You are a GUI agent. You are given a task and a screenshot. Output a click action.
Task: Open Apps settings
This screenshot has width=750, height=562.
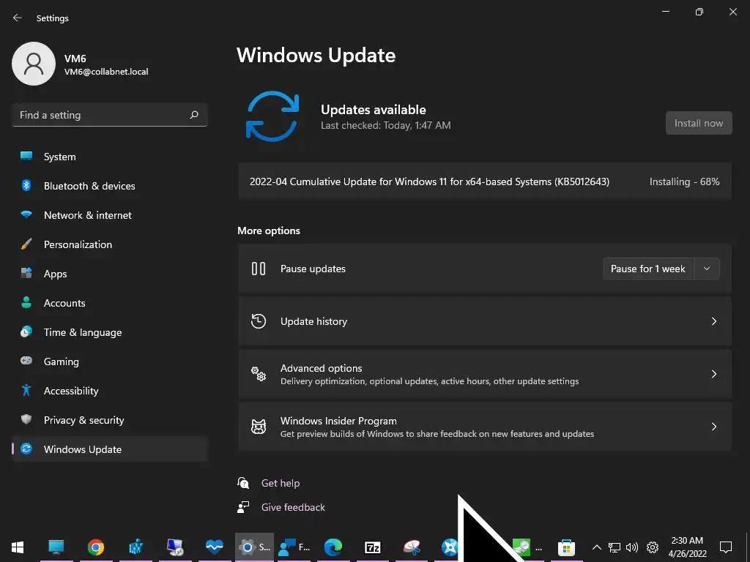(110, 274)
